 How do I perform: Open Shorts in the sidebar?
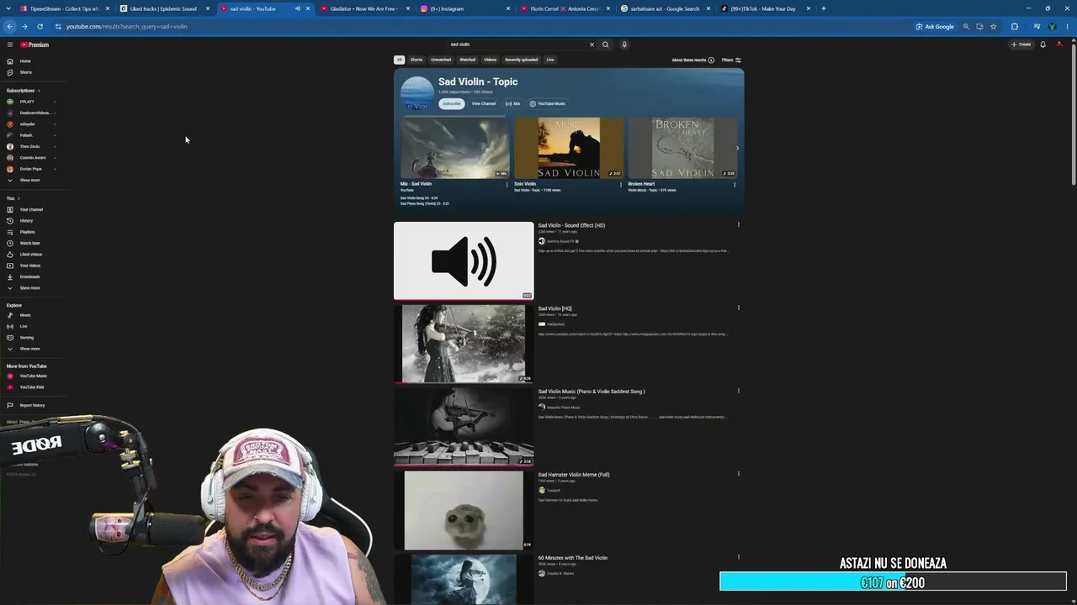(x=26, y=72)
